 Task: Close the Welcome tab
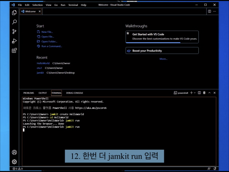click(x=40, y=11)
